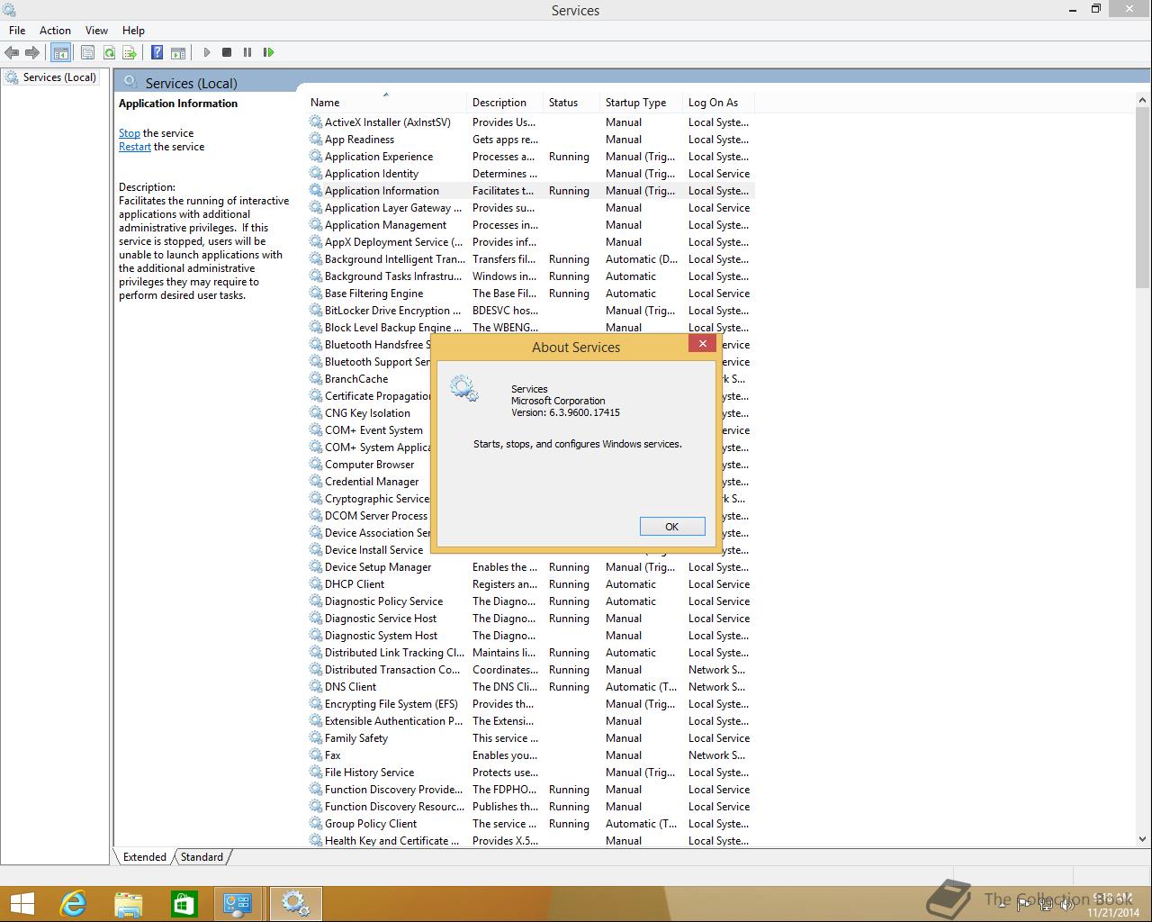
Task: Click the vertical scrollbar thumb of the services list
Action: (1143, 200)
